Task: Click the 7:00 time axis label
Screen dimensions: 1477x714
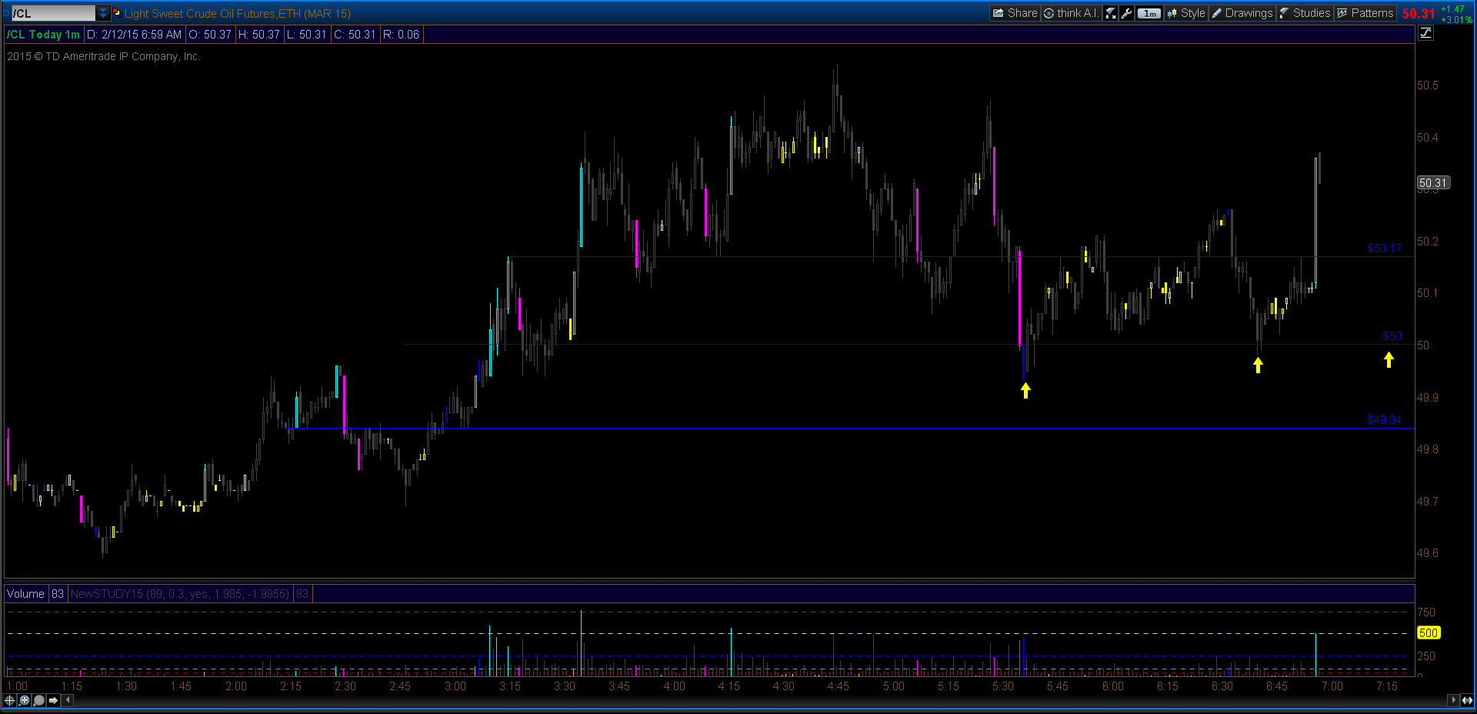Action: 1332,686
